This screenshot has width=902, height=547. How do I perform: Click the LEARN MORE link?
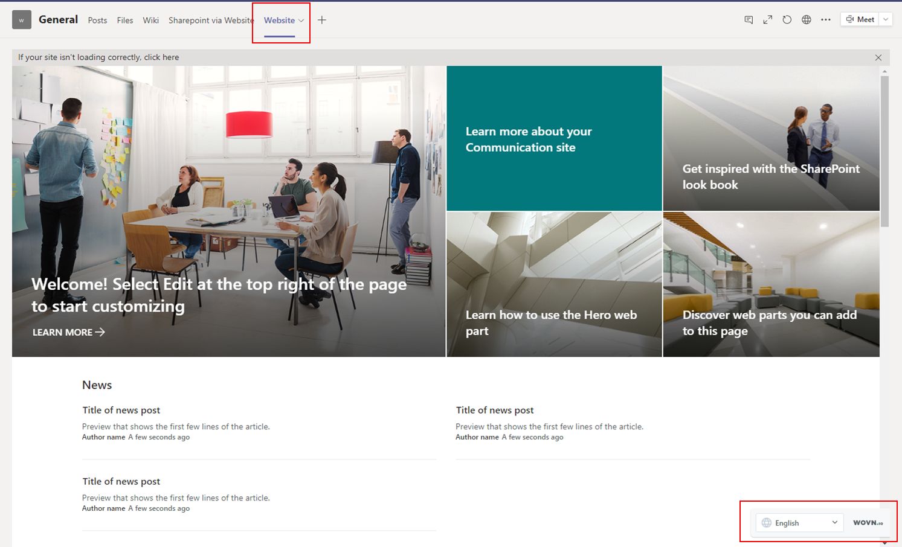(x=68, y=332)
